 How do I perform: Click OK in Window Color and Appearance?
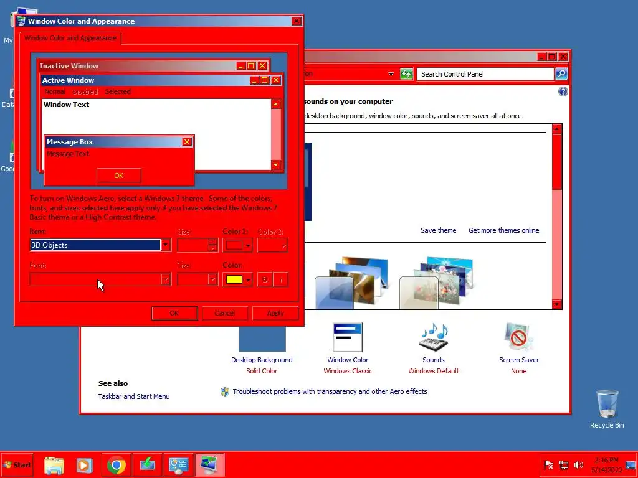(174, 313)
